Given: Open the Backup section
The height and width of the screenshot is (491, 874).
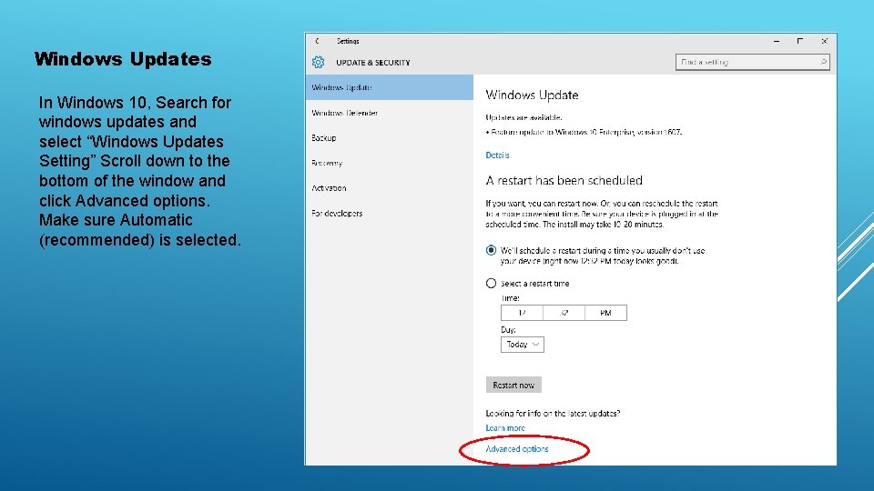Looking at the screenshot, I should [389, 138].
